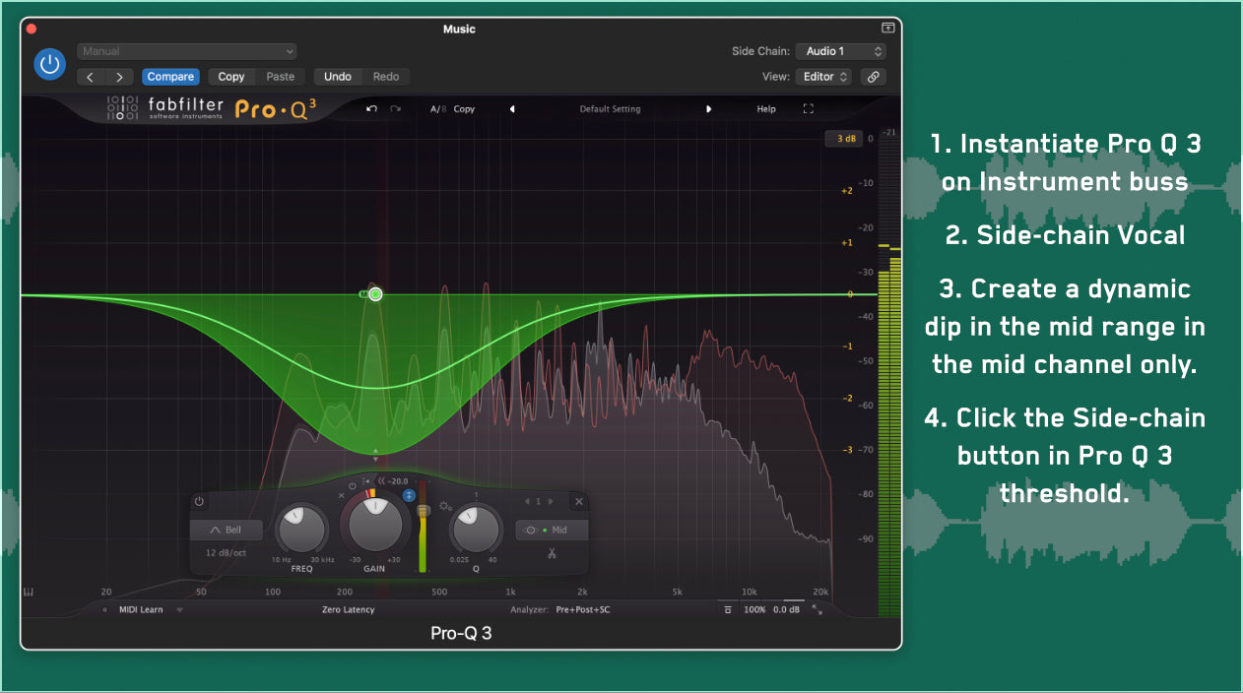Click the band snap arrow icon
Image resolution: width=1243 pixels, height=693 pixels.
coord(367,481)
